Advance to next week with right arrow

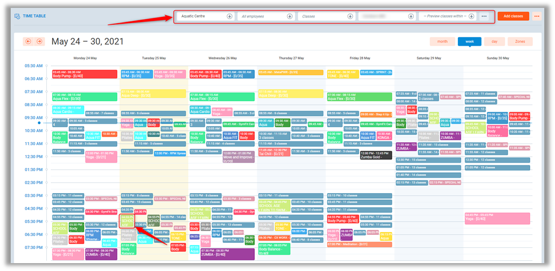click(x=39, y=42)
